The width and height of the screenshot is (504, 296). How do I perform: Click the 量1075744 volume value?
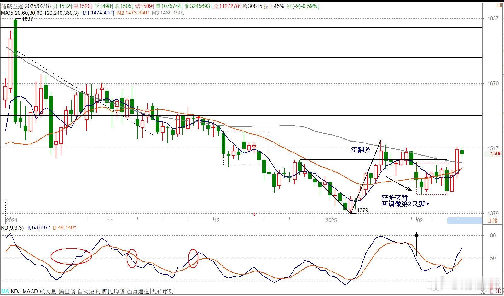coord(170,6)
